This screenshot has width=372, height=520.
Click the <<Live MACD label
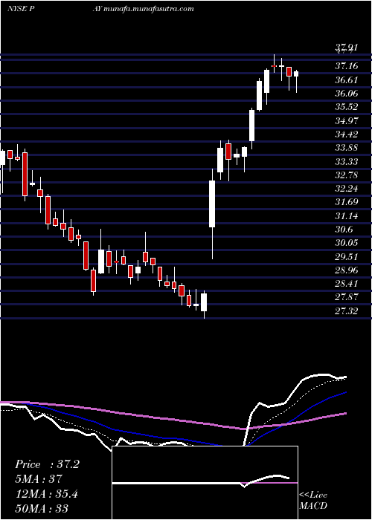(x=313, y=501)
